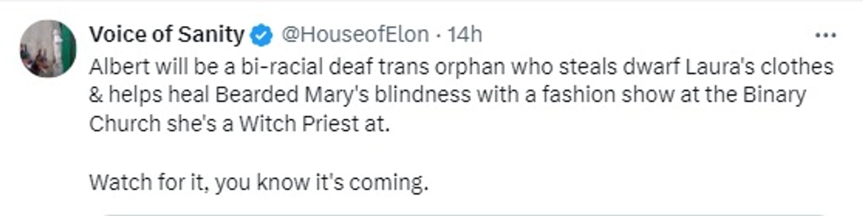Click the line beginning '& helps heal'
The height and width of the screenshot is (216, 863).
[x=447, y=95]
